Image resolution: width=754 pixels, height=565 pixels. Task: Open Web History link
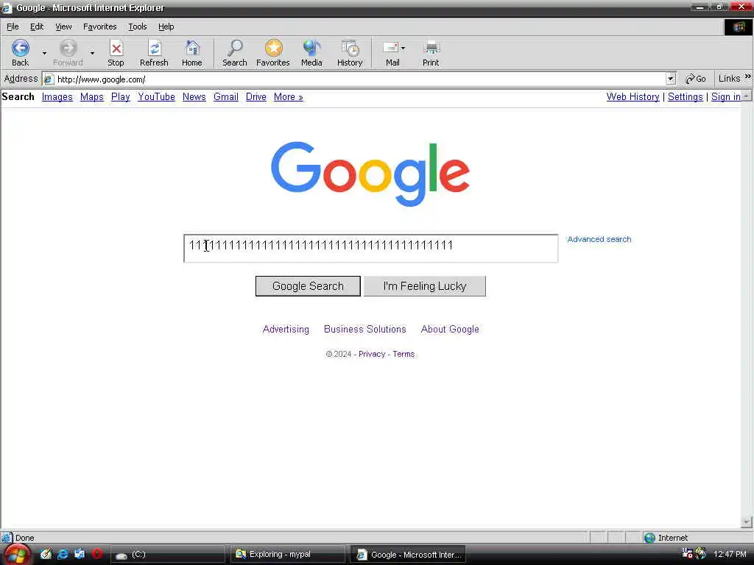pyautogui.click(x=633, y=97)
